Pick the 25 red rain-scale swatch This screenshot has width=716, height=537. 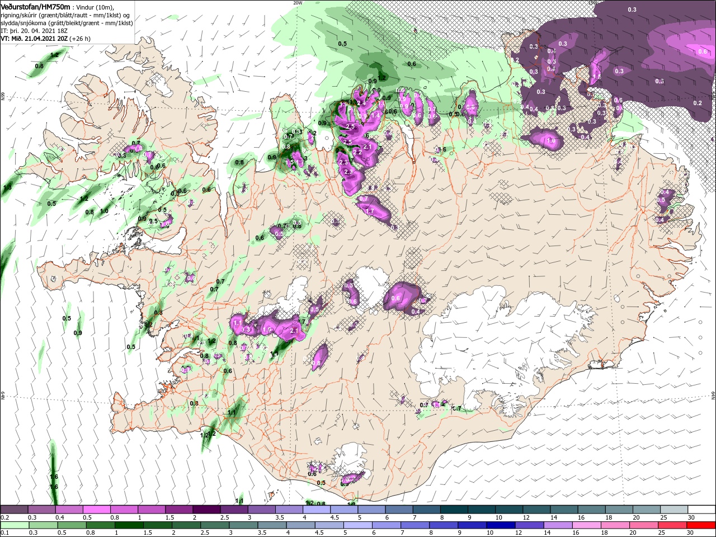tap(671, 525)
